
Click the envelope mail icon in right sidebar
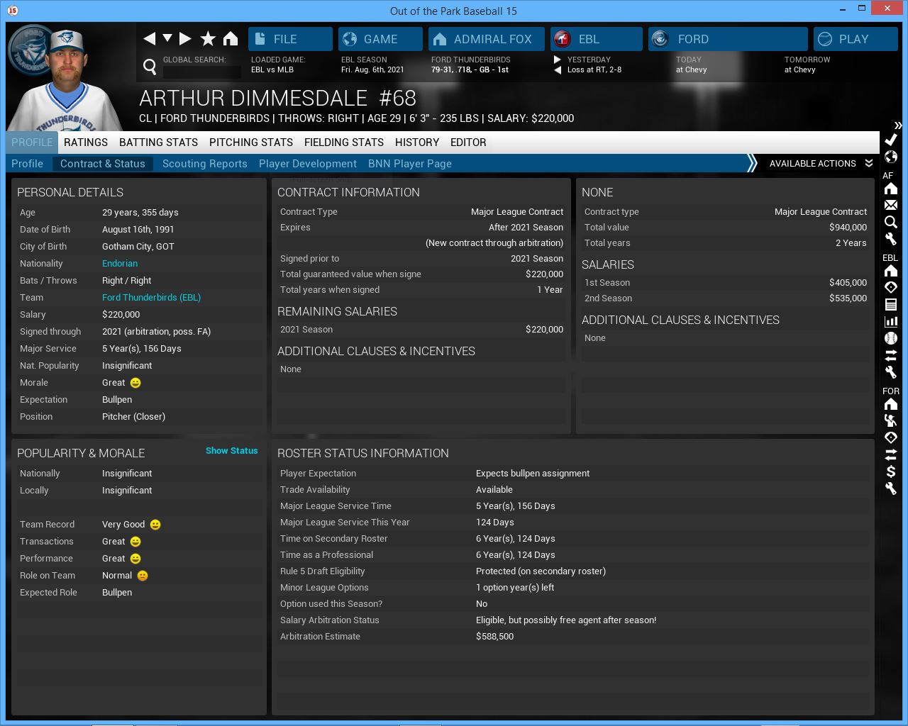pos(891,205)
